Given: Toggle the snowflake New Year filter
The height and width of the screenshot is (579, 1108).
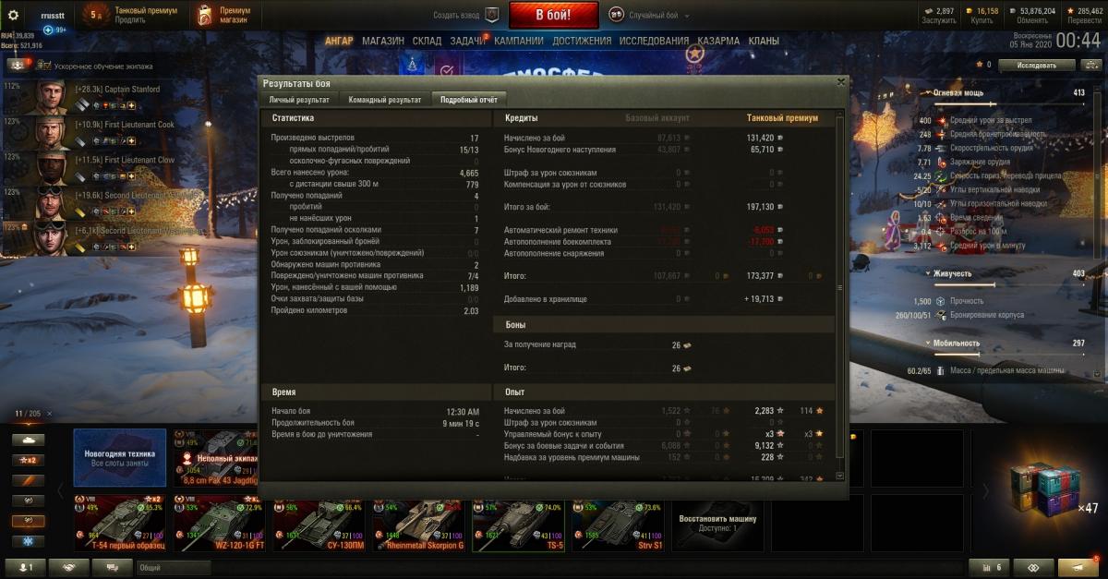Looking at the screenshot, I should (26, 541).
